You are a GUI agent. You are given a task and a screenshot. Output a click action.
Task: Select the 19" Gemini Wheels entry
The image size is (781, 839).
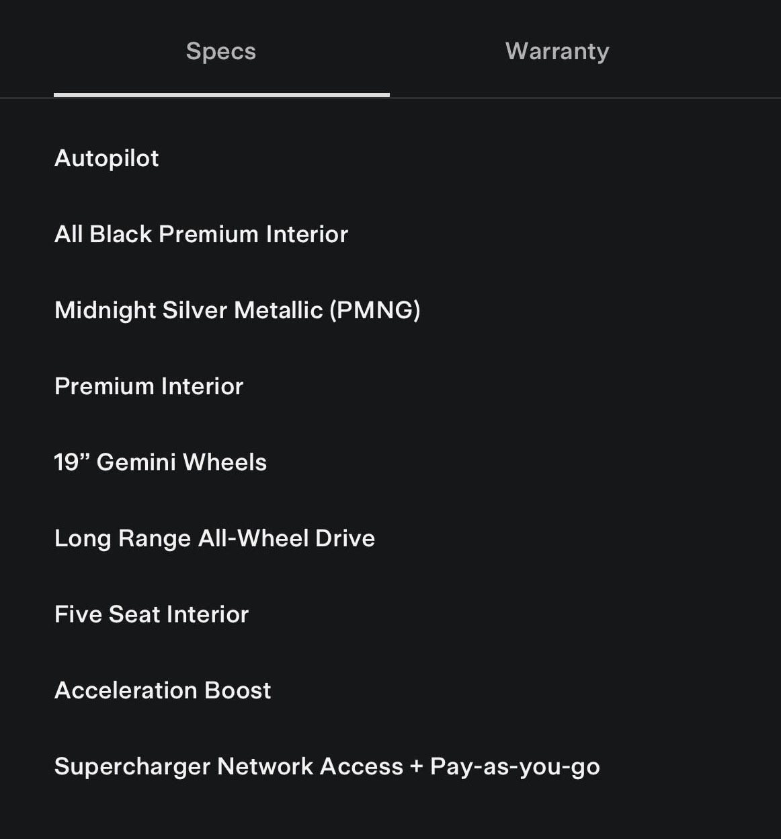(160, 462)
